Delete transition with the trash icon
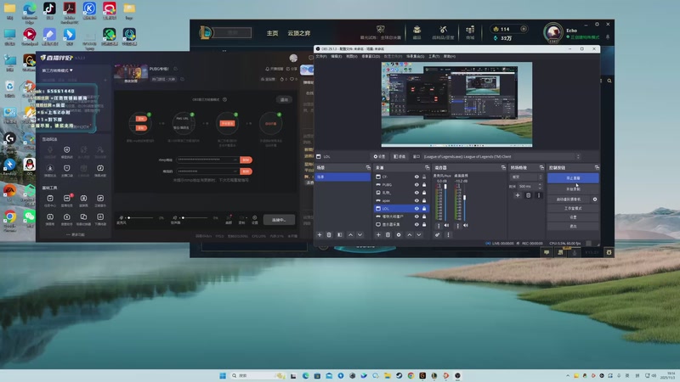The image size is (680, 382). tap(528, 195)
